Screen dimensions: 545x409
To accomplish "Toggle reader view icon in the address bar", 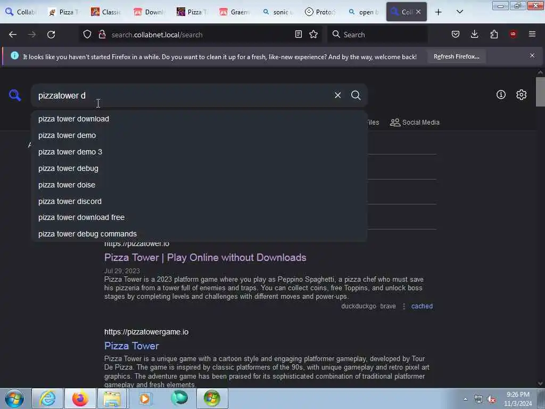I will point(298,34).
